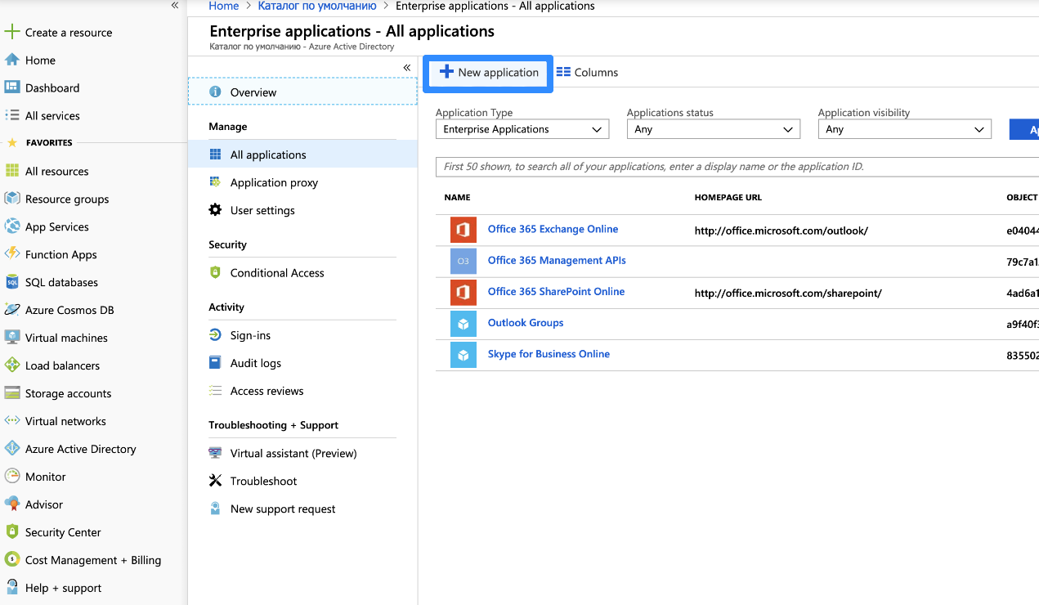Click the Office 365 Management APIs app icon

click(464, 261)
